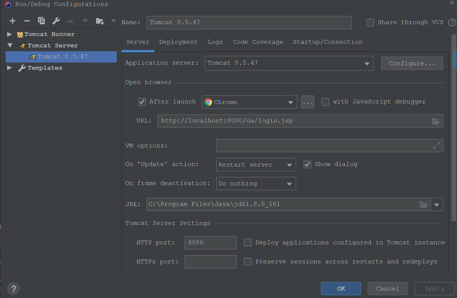Open the On 'Update' action dropdown
This screenshot has width=457, height=298.
[x=289, y=165]
